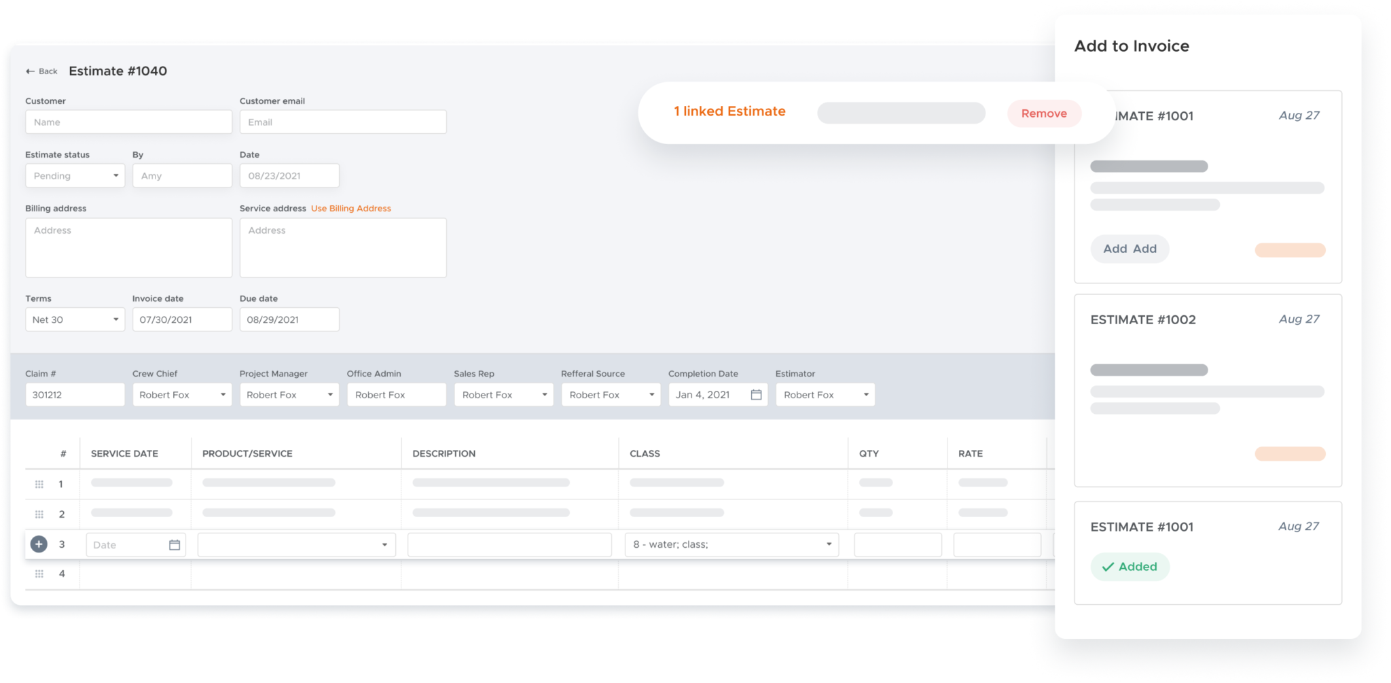Select the Use Billing Address link
The width and height of the screenshot is (1391, 683).
(350, 208)
